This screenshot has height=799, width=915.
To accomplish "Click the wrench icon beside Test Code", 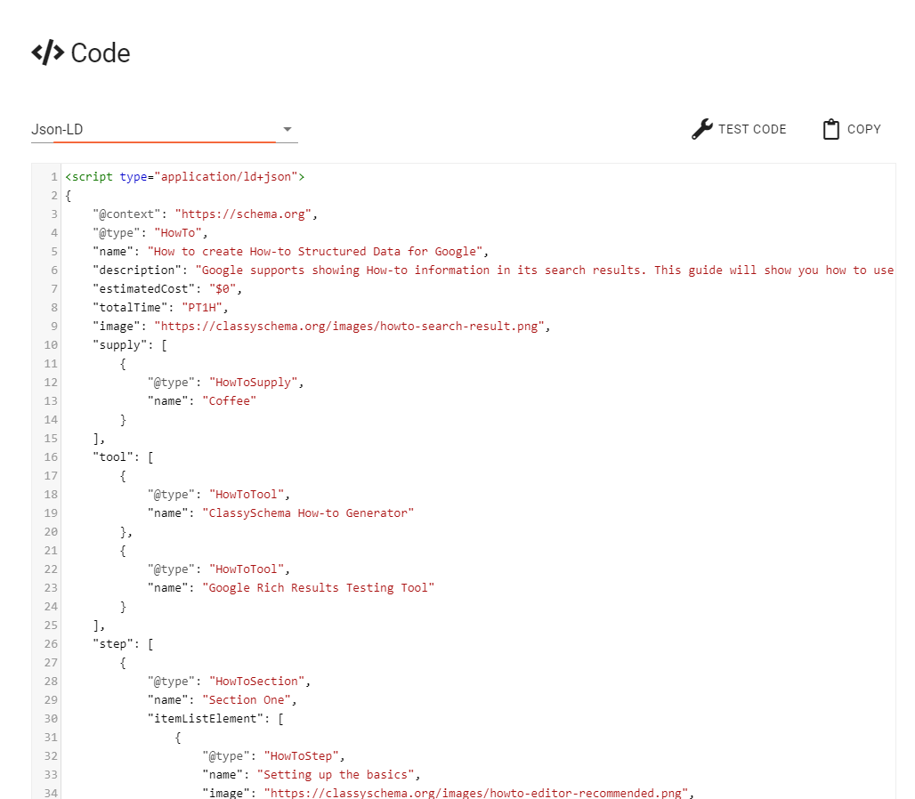I will (702, 129).
